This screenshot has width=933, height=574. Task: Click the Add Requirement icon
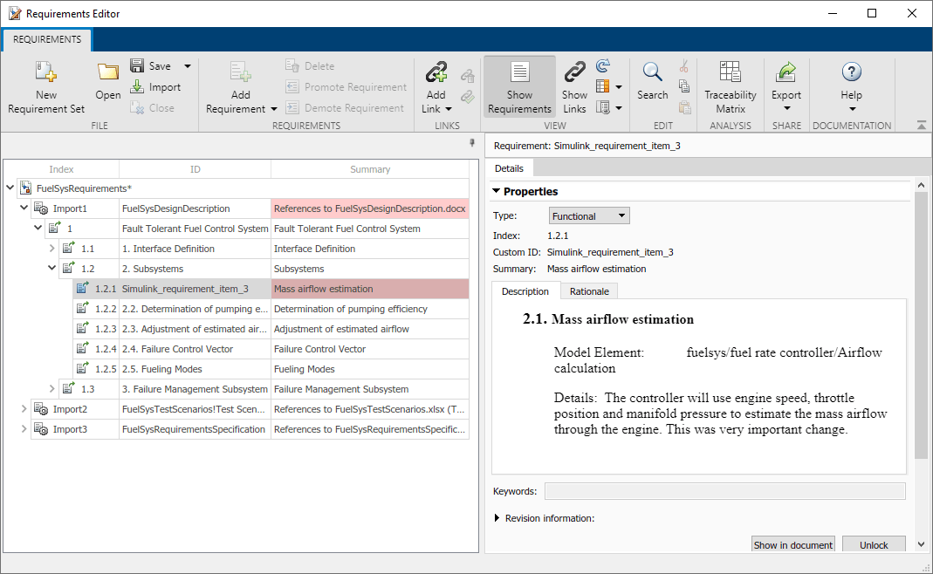point(240,73)
